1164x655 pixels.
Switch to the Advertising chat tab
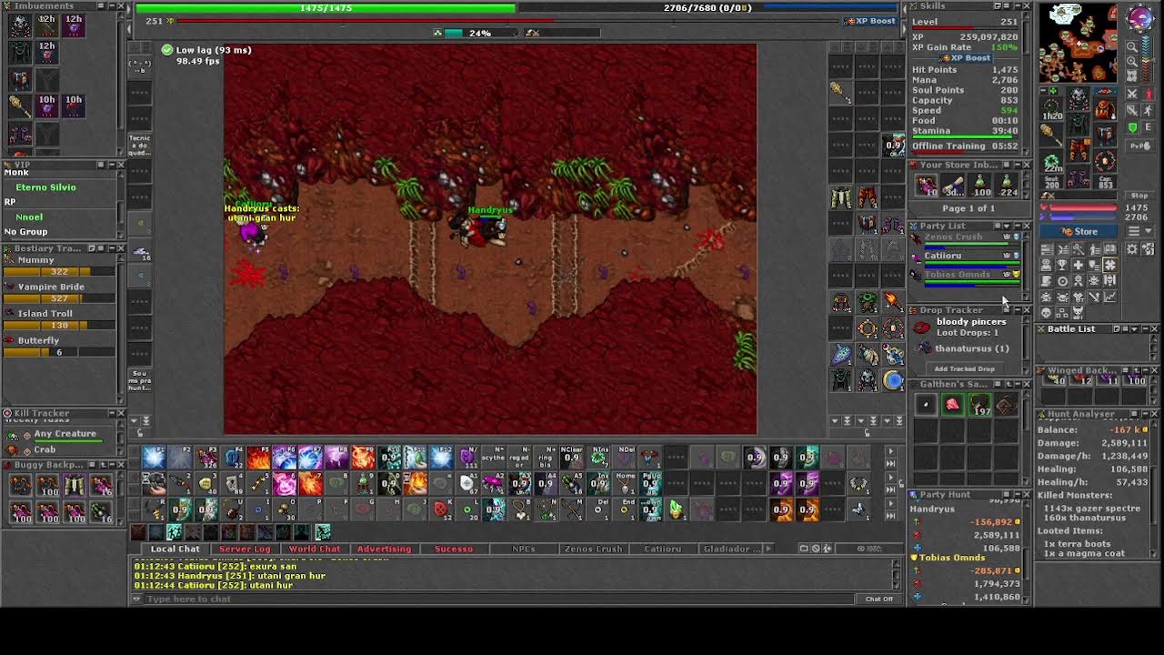point(384,549)
